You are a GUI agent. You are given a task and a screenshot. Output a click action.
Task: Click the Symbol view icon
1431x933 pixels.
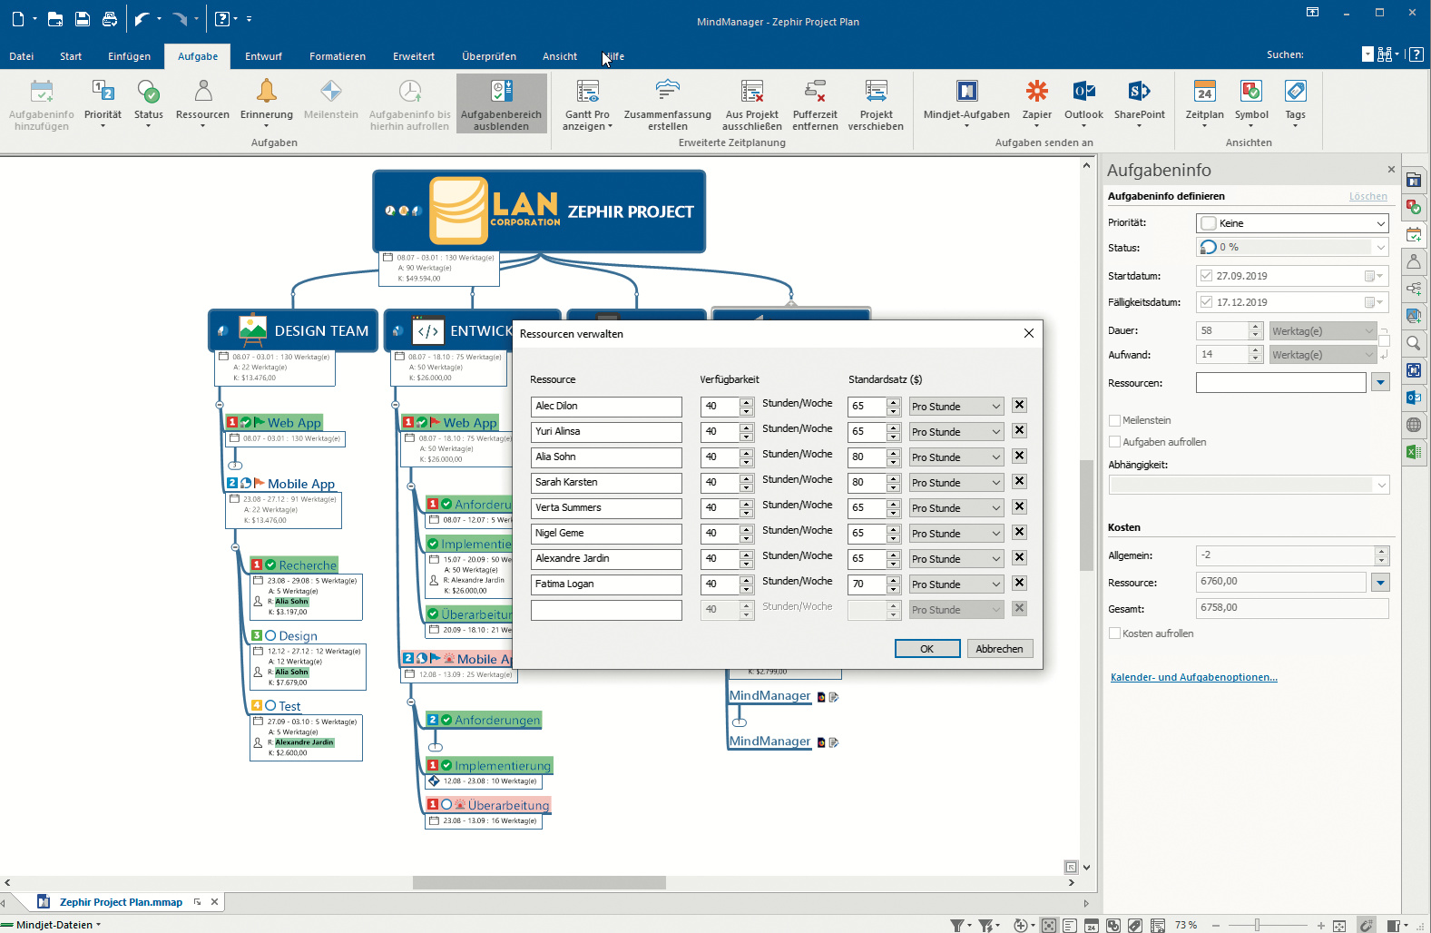(1250, 92)
